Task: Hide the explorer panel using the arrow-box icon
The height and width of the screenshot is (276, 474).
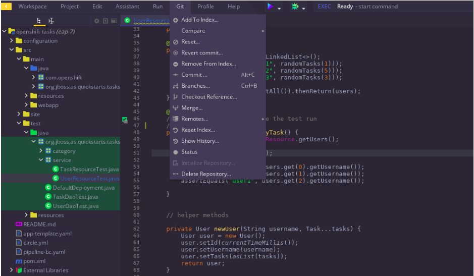Action: coord(106,21)
